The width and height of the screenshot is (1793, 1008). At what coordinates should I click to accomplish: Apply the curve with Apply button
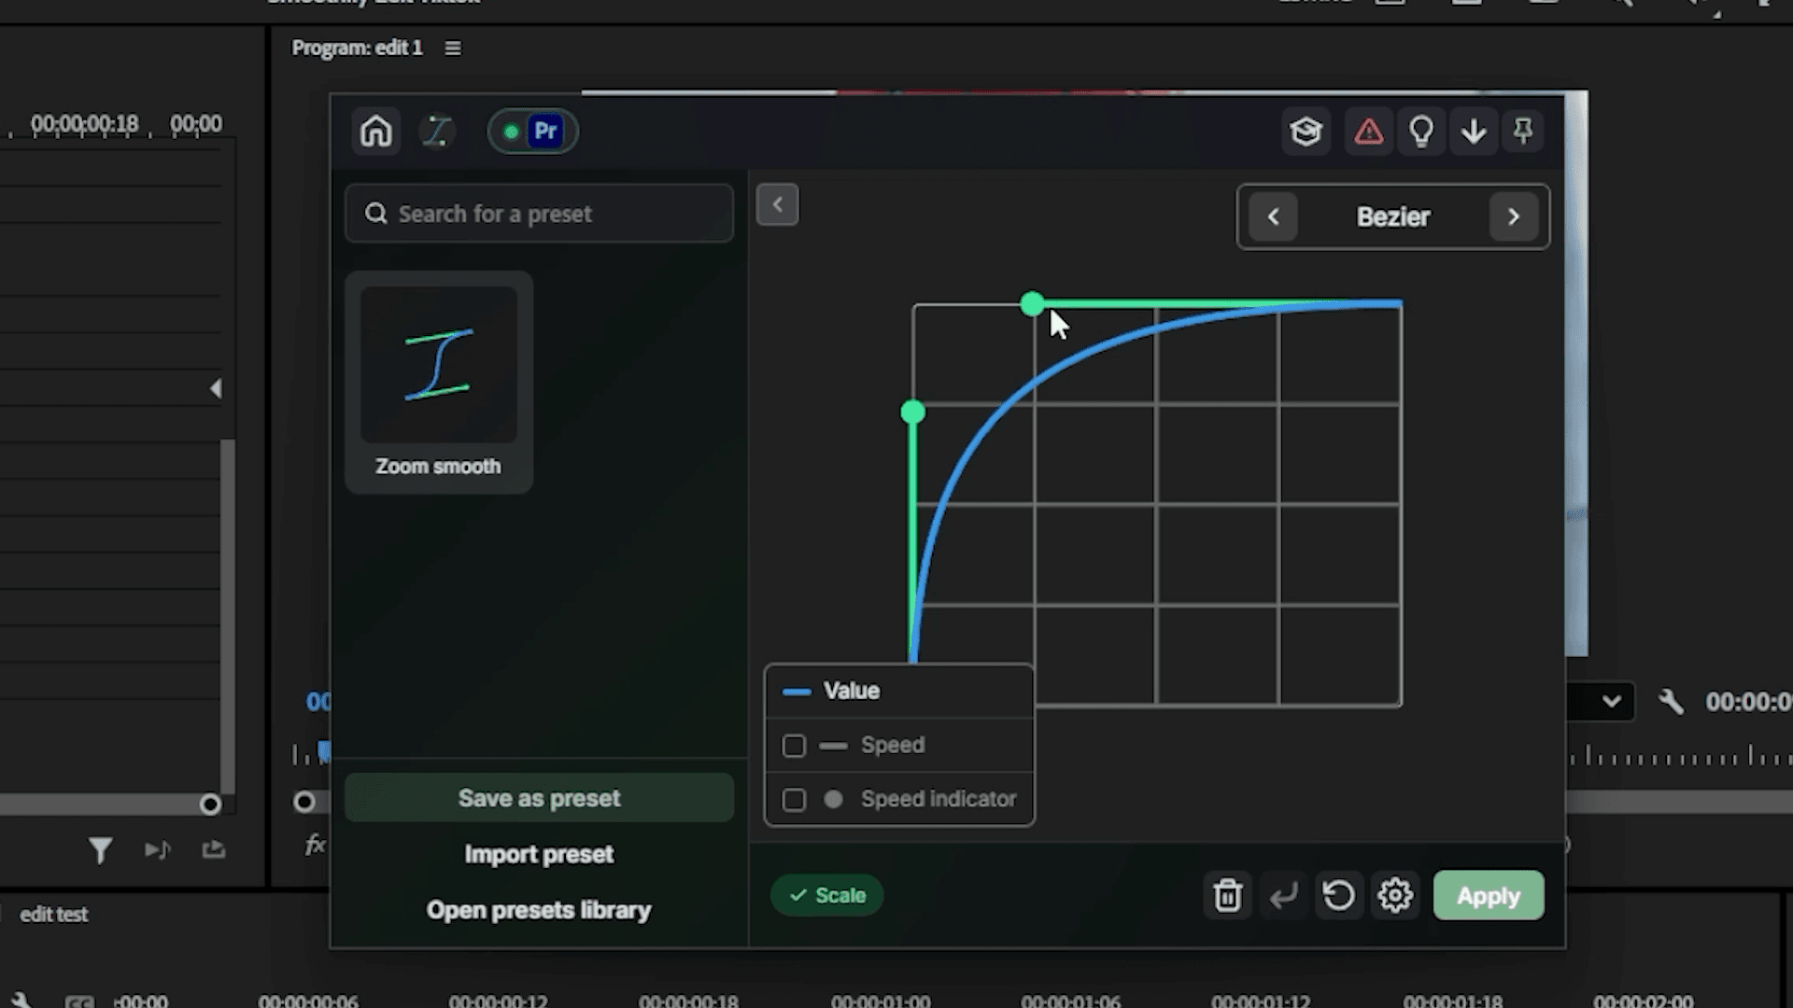click(x=1489, y=895)
